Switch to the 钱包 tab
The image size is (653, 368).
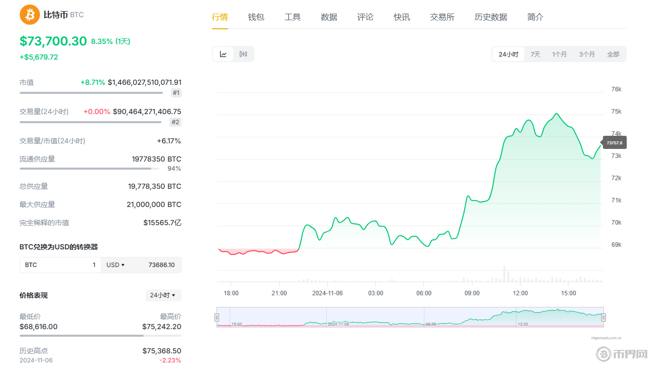pyautogui.click(x=256, y=17)
